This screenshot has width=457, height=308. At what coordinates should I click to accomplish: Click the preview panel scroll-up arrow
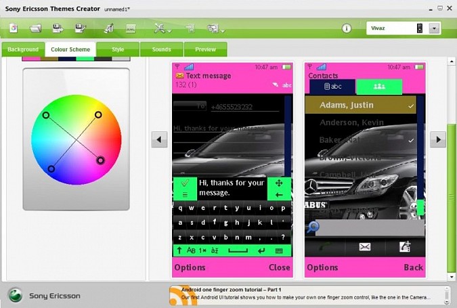452,61
